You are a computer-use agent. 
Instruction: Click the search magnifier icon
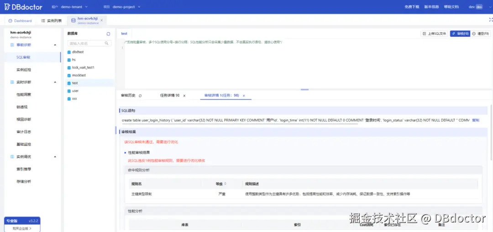tap(107, 43)
